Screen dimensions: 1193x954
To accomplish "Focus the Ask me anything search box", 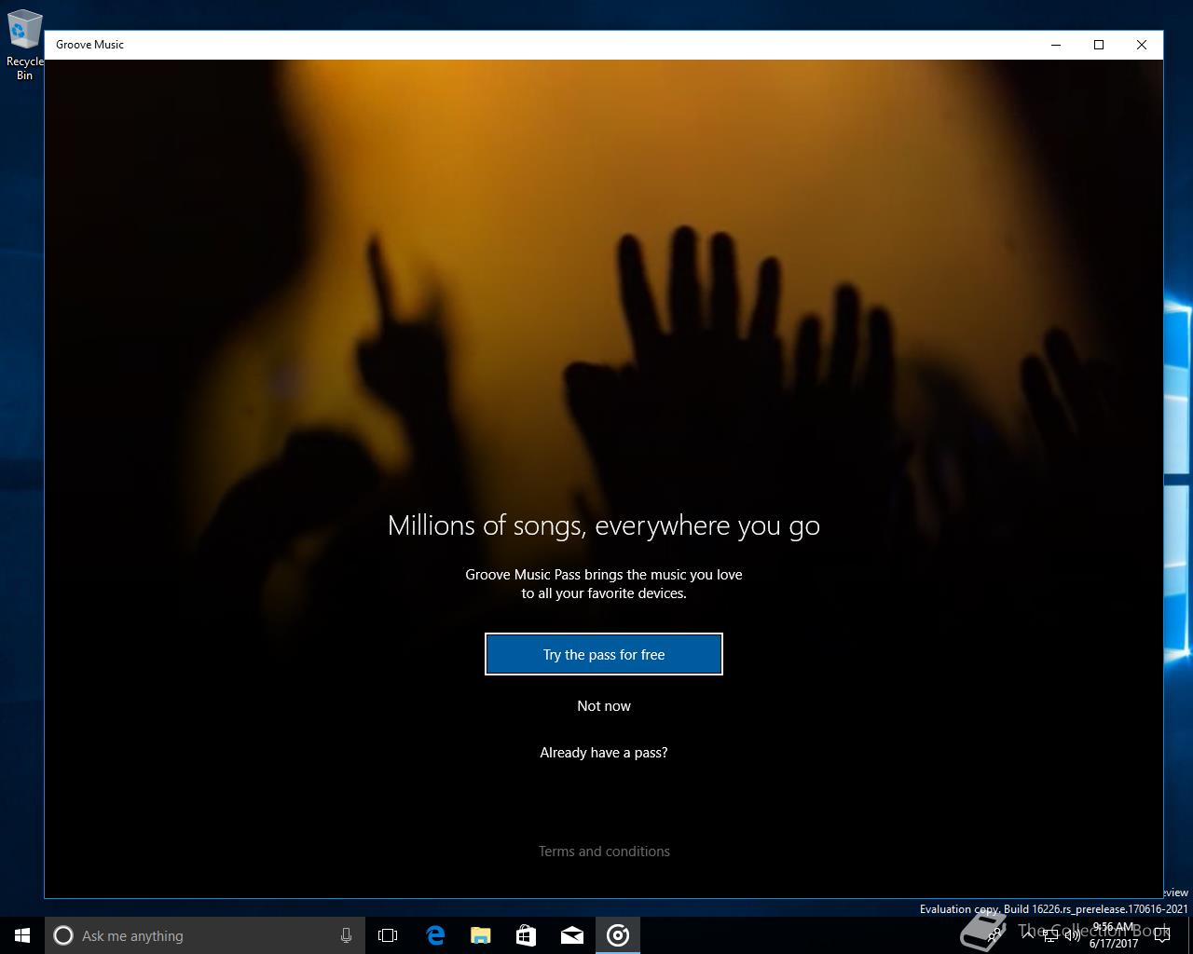I will [204, 935].
